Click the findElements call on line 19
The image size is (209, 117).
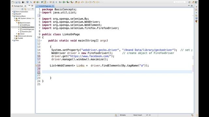pyautogui.click(x=111, y=66)
